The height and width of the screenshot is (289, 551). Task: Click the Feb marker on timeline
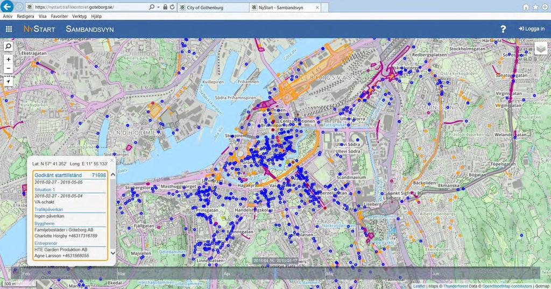tap(26, 273)
